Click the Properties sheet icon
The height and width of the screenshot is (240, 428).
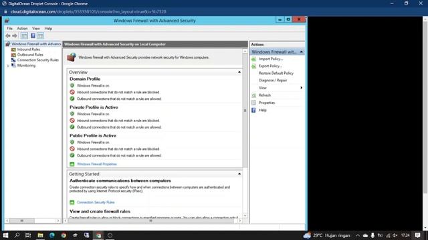(x=253, y=103)
